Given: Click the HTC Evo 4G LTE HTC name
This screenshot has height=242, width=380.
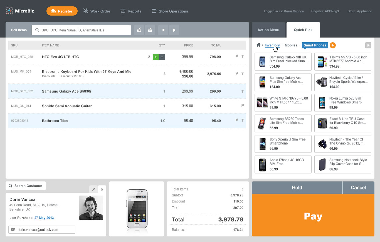Looking at the screenshot, I should point(60,57).
